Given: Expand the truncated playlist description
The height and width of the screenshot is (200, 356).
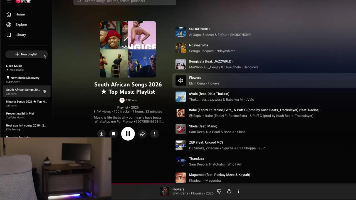Looking at the screenshot, I should [128, 120].
